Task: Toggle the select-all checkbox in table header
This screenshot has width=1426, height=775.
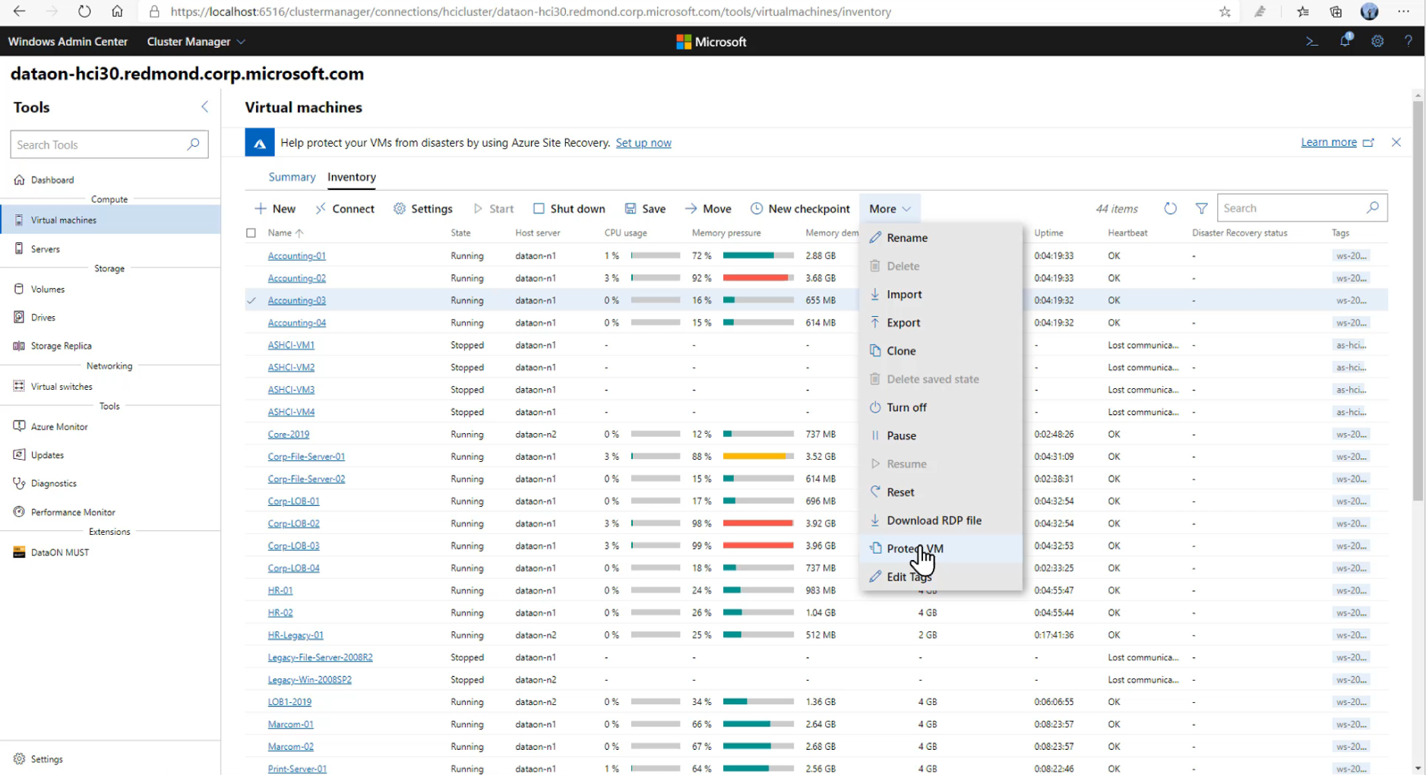Action: point(251,233)
